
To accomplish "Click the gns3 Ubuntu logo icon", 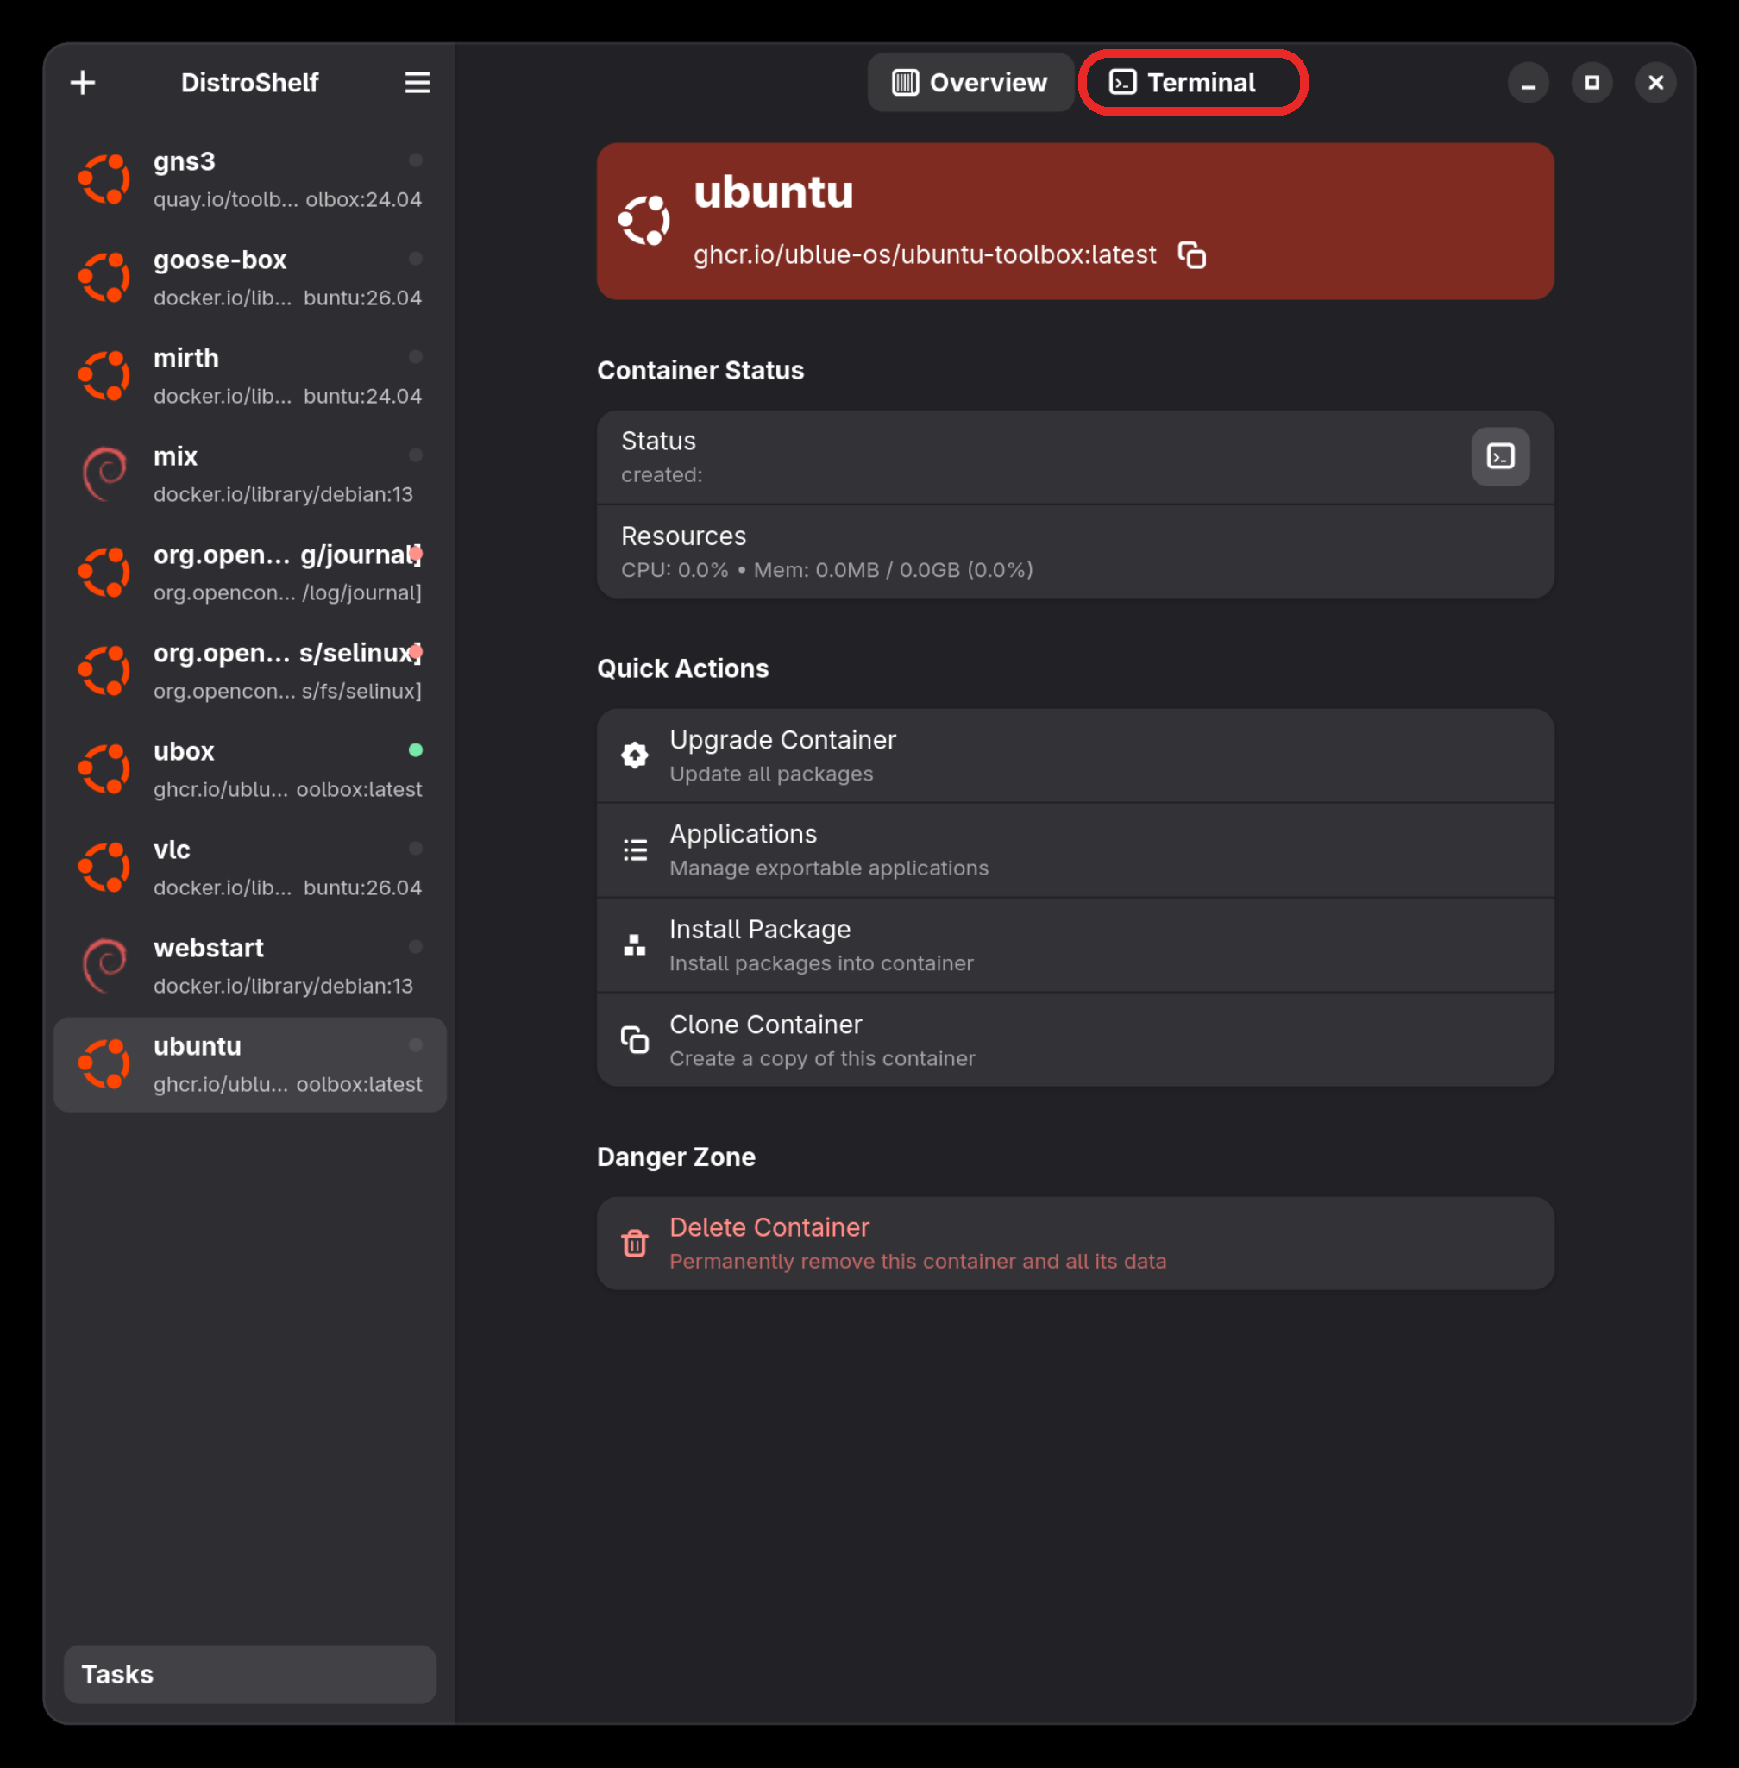I will point(105,179).
